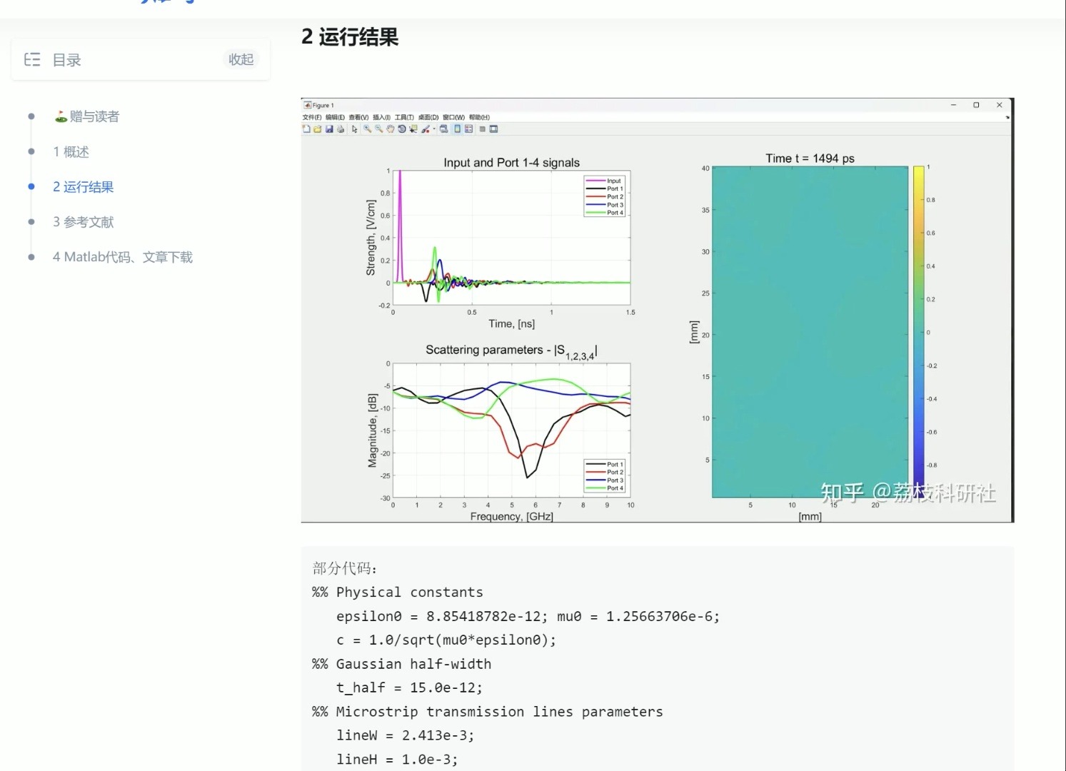
Task: Click the 'Time, [ns]' axis label
Action: [511, 324]
